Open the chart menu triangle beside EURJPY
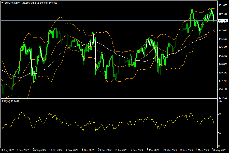Viewport: 229px width, 153px height. 2,3
